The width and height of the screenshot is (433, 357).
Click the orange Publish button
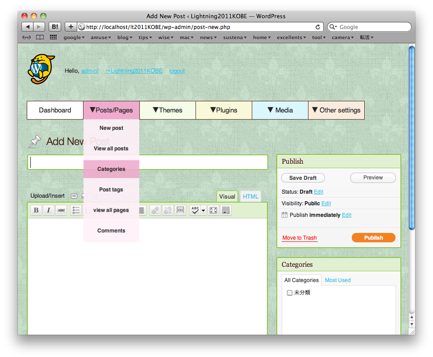373,238
